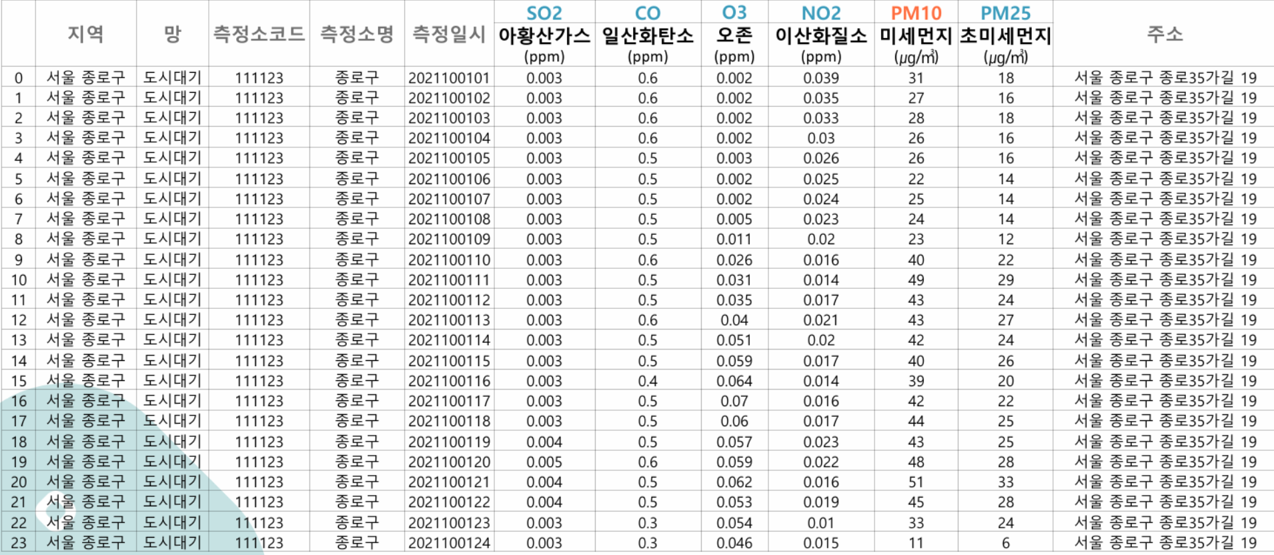
Task: Click the 측정소코드 column header
Action: coord(259,34)
